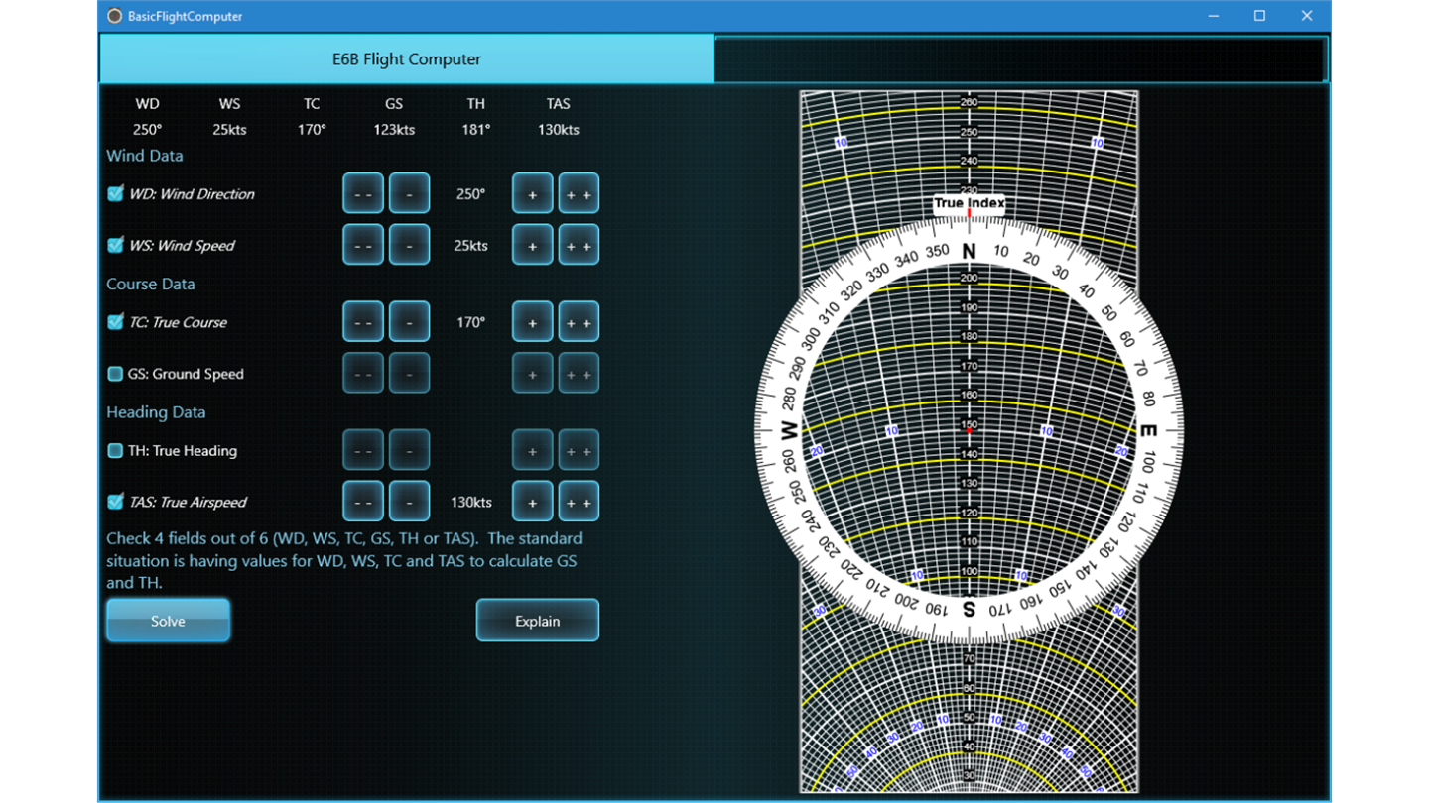Click the TH summary value 181°

(x=476, y=130)
